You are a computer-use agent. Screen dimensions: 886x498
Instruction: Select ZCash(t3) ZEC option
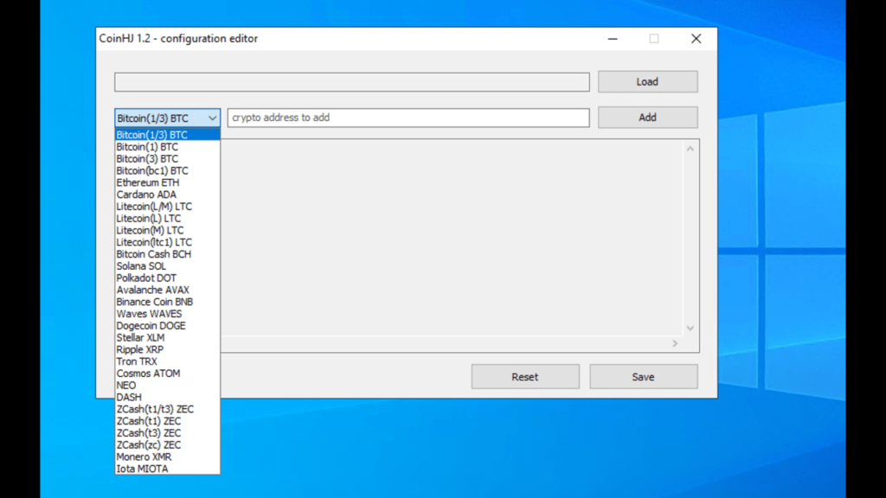(167, 433)
